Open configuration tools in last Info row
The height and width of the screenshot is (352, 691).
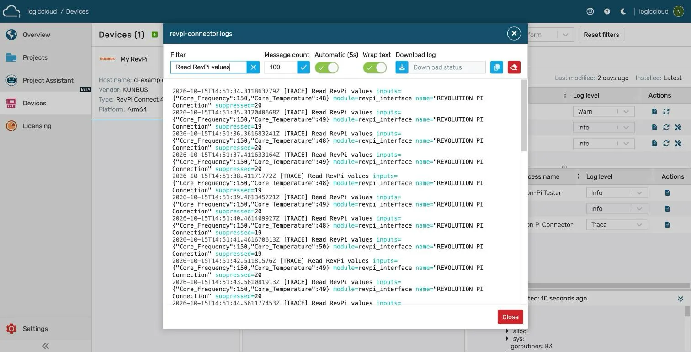[x=678, y=144]
